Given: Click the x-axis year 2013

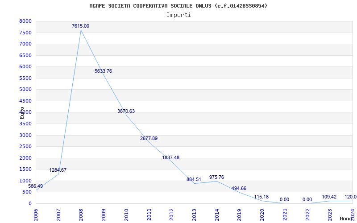Looking at the screenshot, I should tap(194, 215).
